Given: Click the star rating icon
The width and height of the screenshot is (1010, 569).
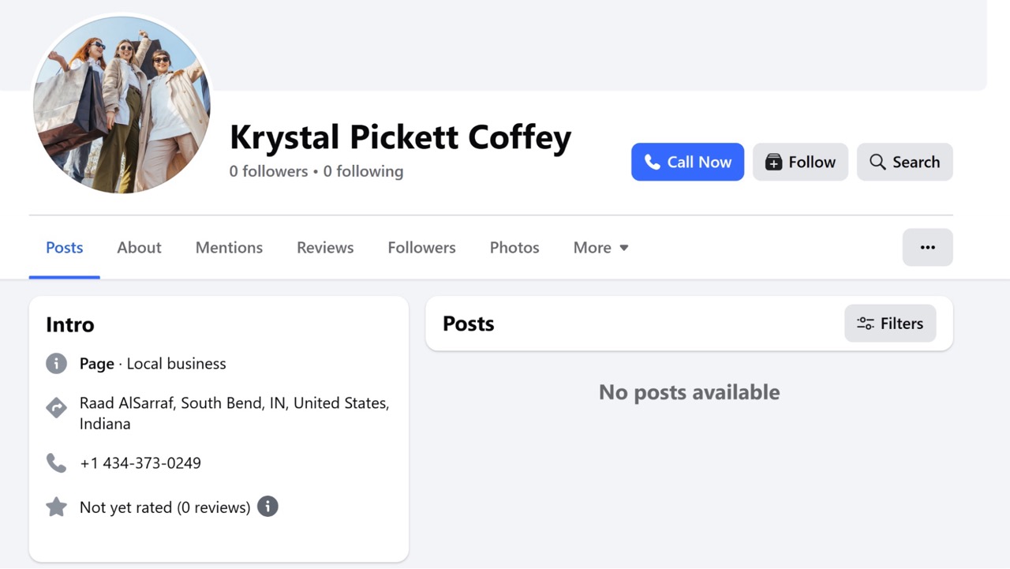Looking at the screenshot, I should point(56,507).
